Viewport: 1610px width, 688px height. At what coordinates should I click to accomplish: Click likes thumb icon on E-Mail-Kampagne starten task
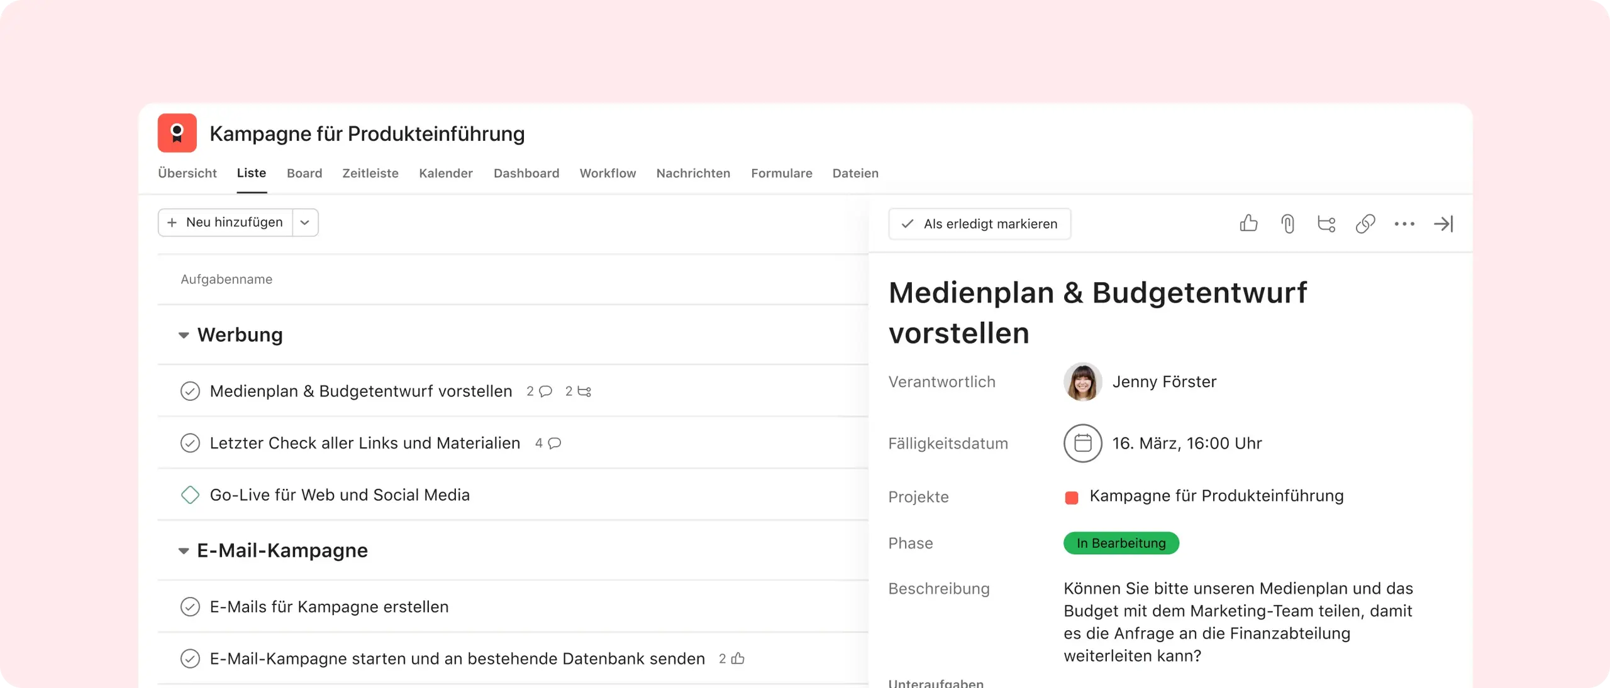point(738,658)
